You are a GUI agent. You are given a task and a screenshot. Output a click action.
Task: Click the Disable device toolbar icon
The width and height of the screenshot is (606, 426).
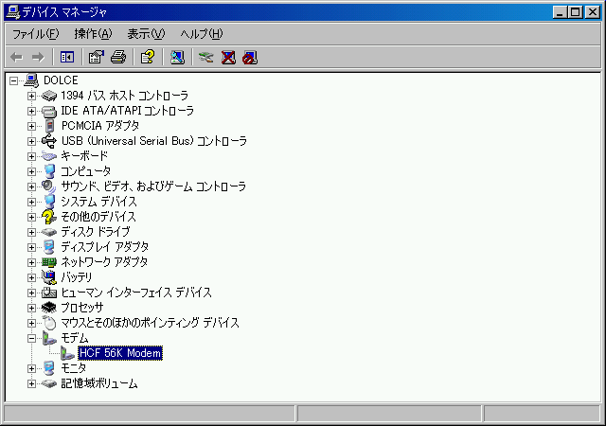(250, 58)
